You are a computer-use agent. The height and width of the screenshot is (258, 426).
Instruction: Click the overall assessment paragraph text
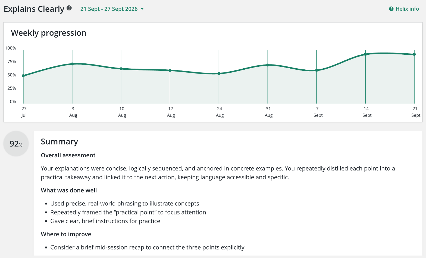[218, 173]
